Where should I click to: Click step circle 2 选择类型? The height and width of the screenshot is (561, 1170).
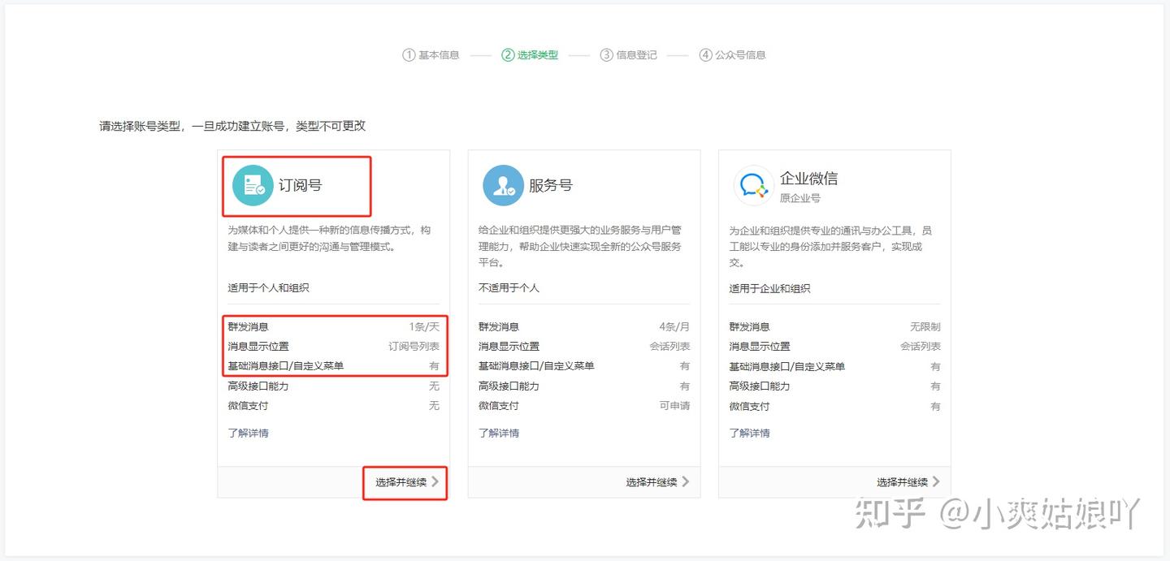coord(508,55)
